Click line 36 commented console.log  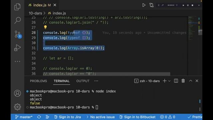click(70, 74)
